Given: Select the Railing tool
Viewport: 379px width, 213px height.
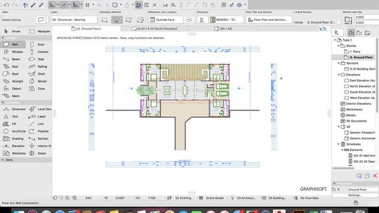Looking at the screenshot, I should pyautogui.click(x=38, y=66).
